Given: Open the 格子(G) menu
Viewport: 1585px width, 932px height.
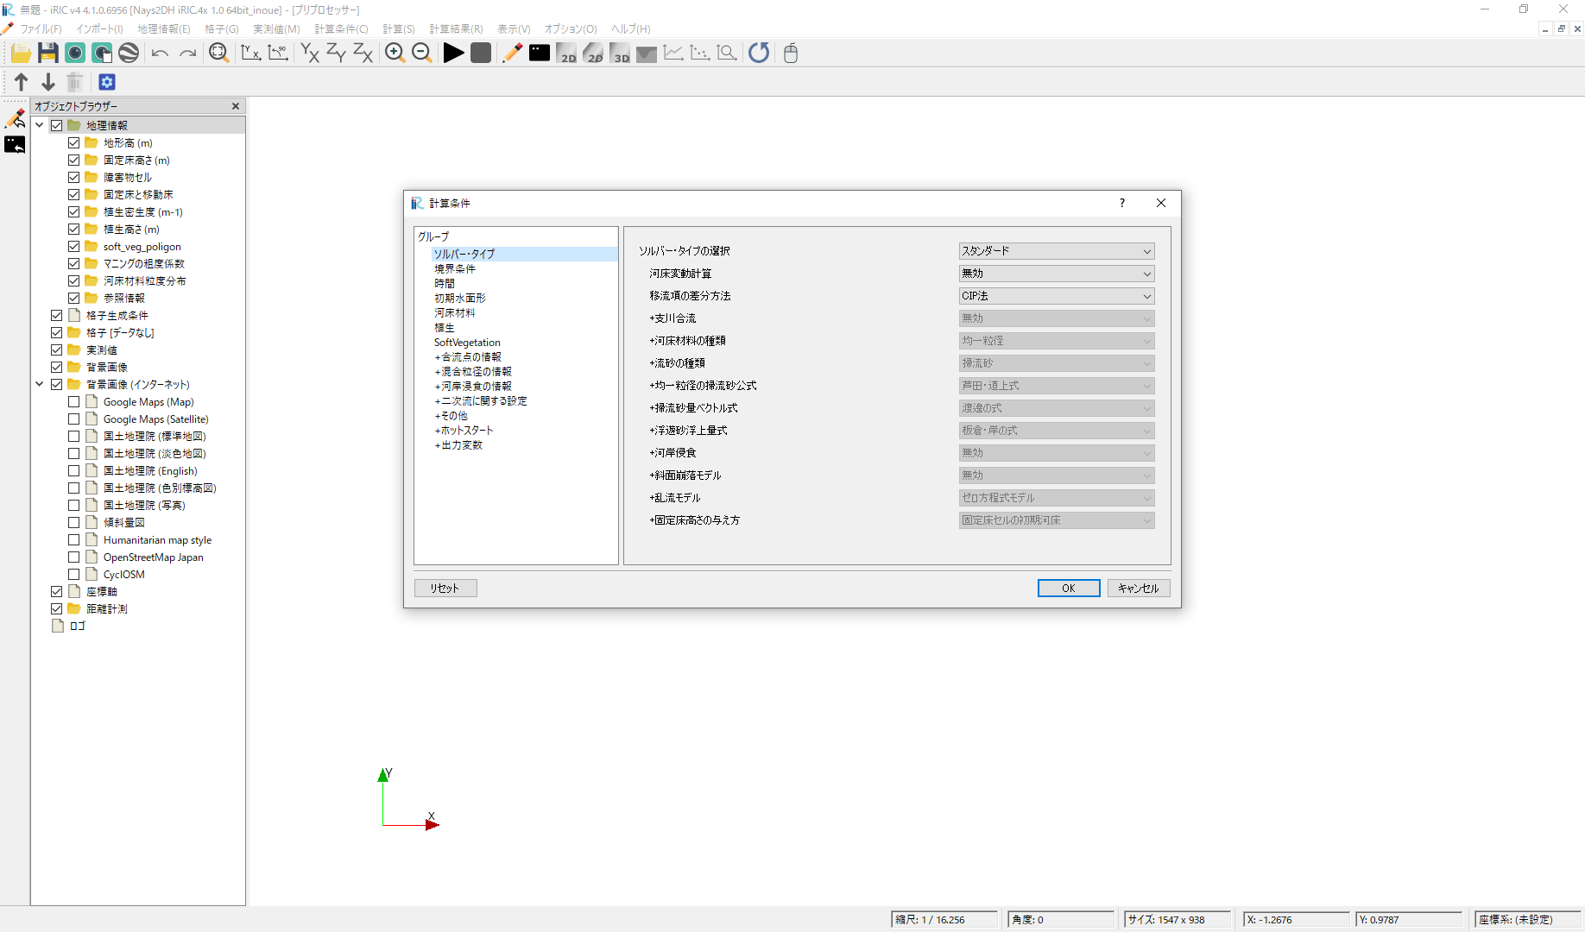Looking at the screenshot, I should point(222,29).
